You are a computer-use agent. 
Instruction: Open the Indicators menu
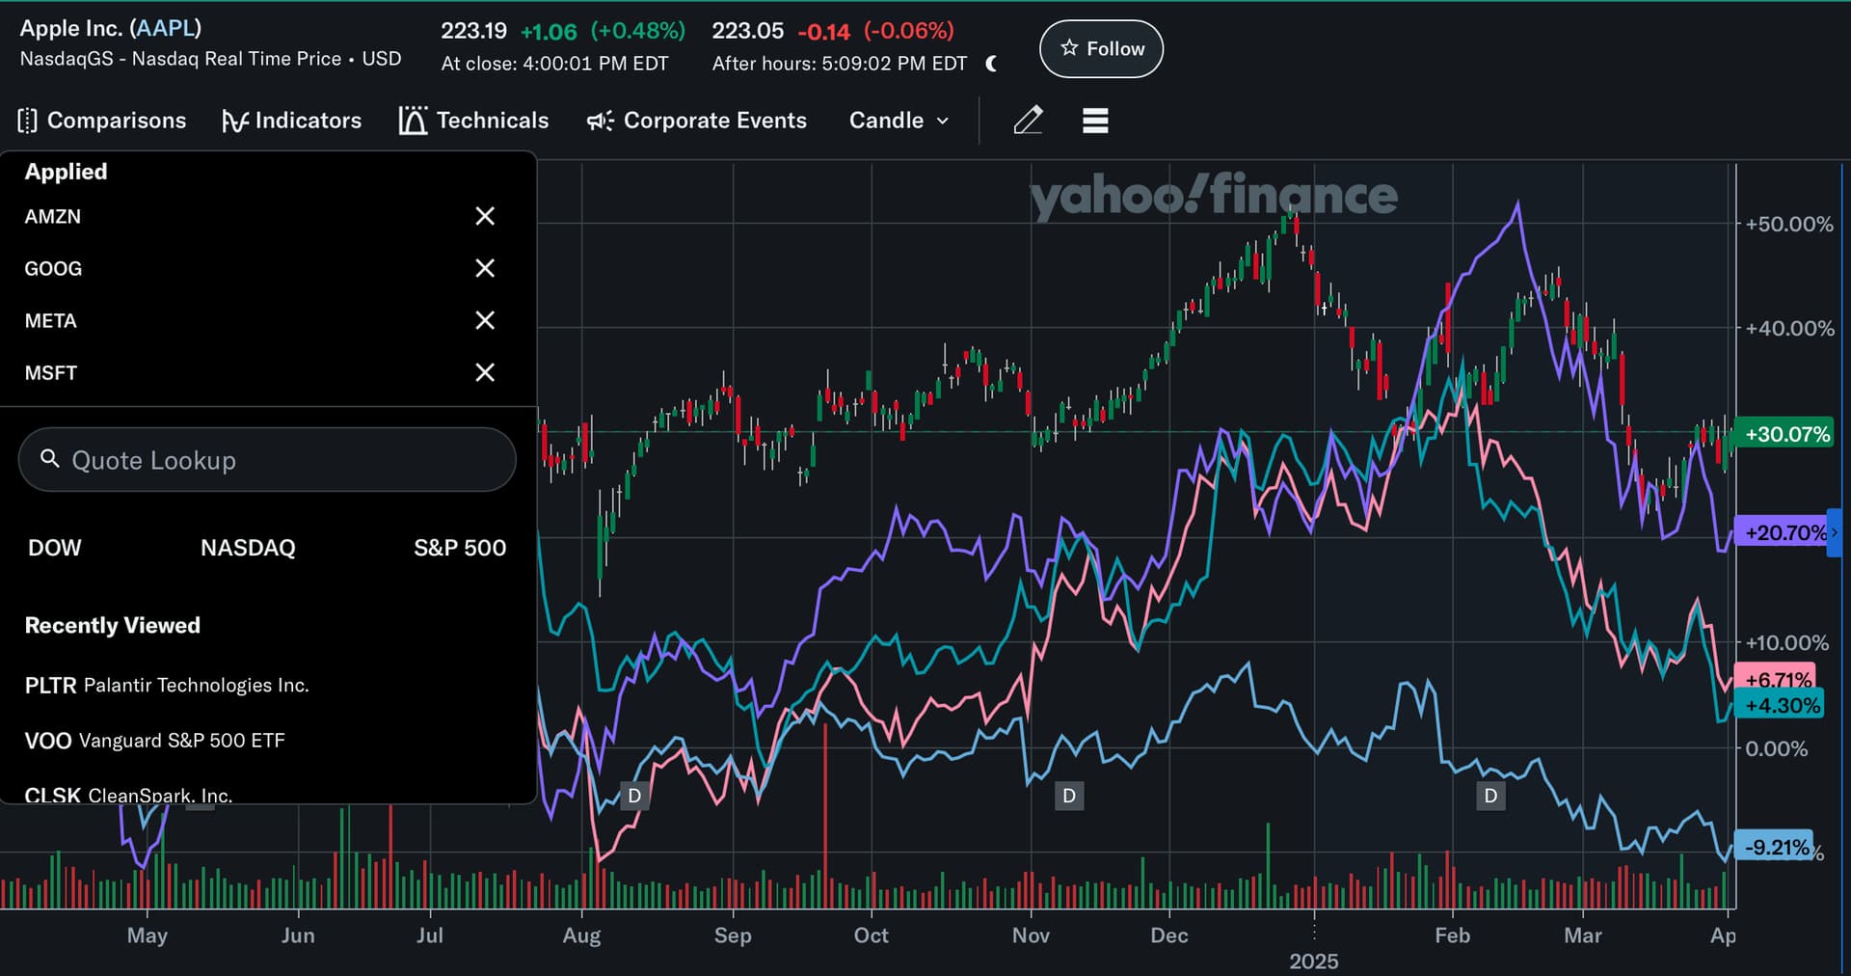291,121
